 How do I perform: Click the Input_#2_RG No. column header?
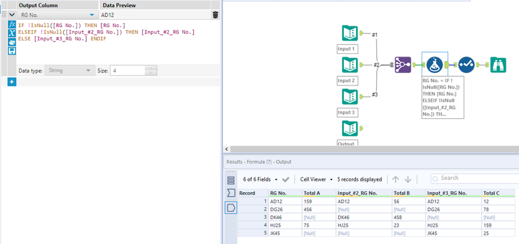click(x=364, y=193)
